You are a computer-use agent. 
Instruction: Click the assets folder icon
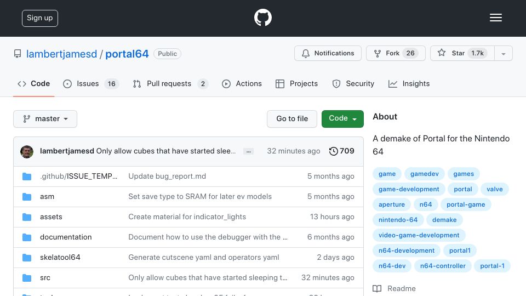pyautogui.click(x=27, y=217)
